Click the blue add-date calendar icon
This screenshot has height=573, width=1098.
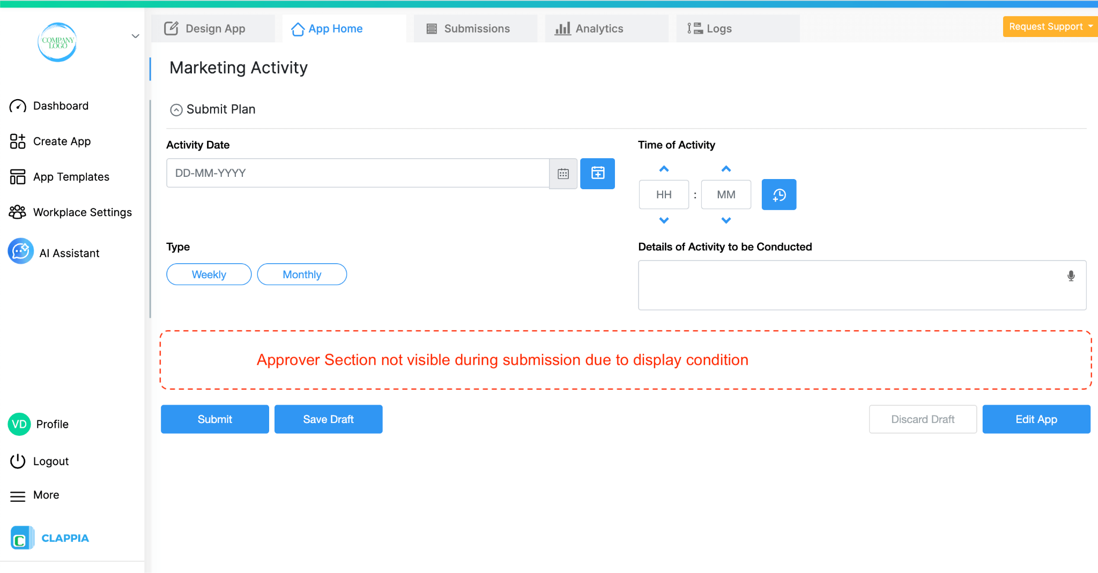click(x=597, y=173)
